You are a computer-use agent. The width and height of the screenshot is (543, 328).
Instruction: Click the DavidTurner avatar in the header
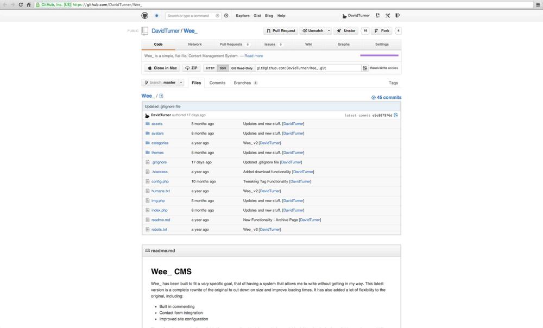344,16
